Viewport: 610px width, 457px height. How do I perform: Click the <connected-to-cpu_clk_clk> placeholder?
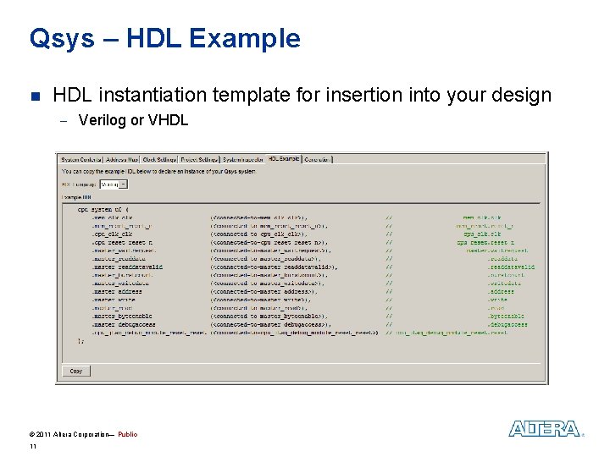pos(258,234)
